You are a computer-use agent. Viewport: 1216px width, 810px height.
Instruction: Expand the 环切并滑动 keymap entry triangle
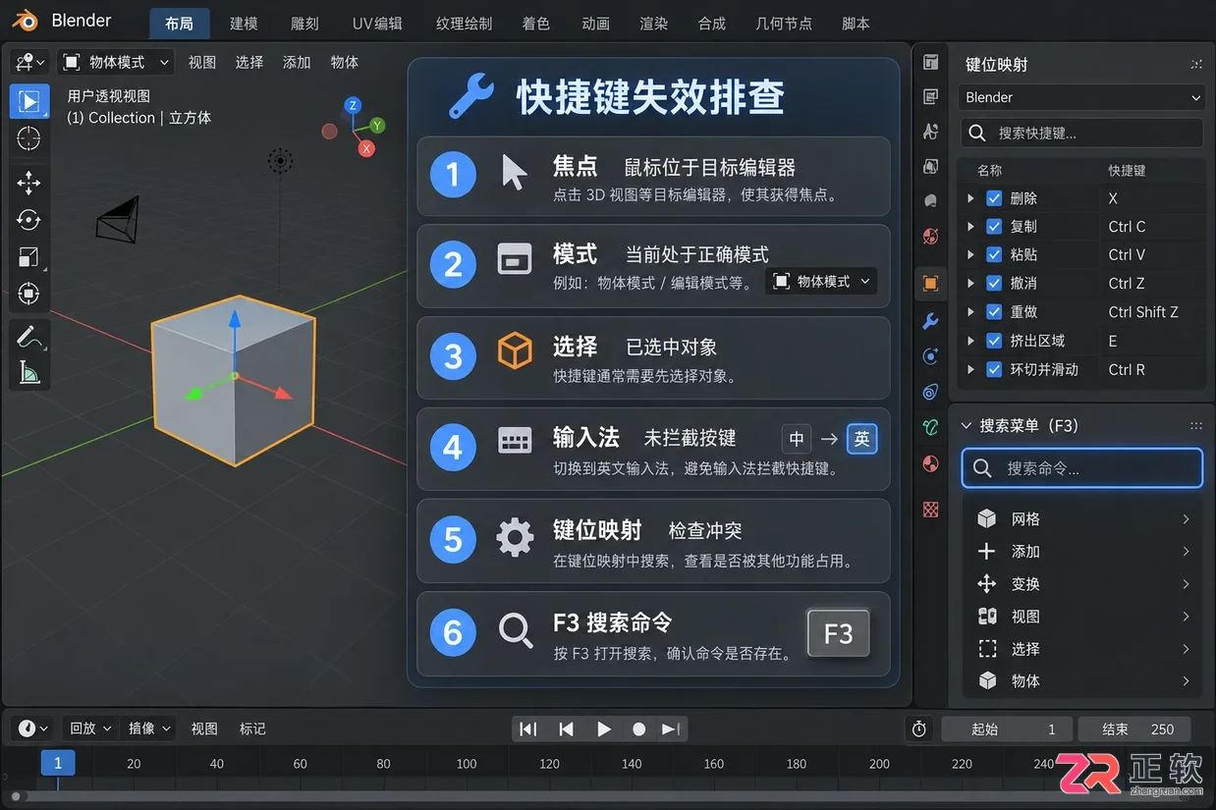point(970,370)
